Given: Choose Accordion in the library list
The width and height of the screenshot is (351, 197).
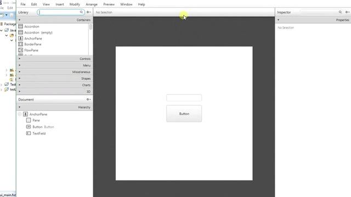Looking at the screenshot, I should 32,26.
